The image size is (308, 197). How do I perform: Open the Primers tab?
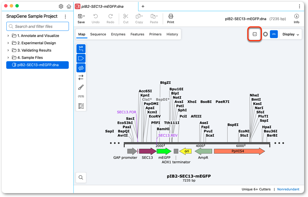tap(155, 34)
